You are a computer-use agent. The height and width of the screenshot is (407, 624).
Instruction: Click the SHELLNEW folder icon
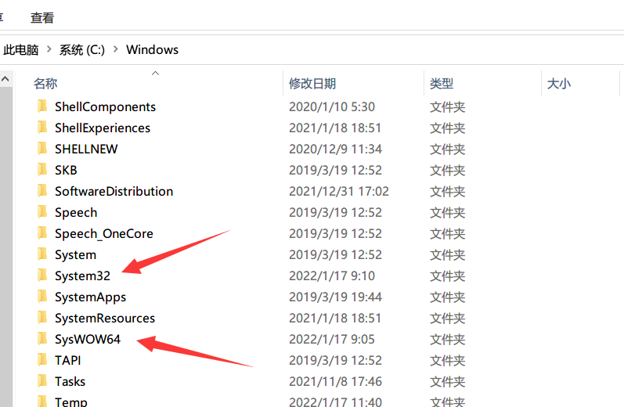click(42, 149)
